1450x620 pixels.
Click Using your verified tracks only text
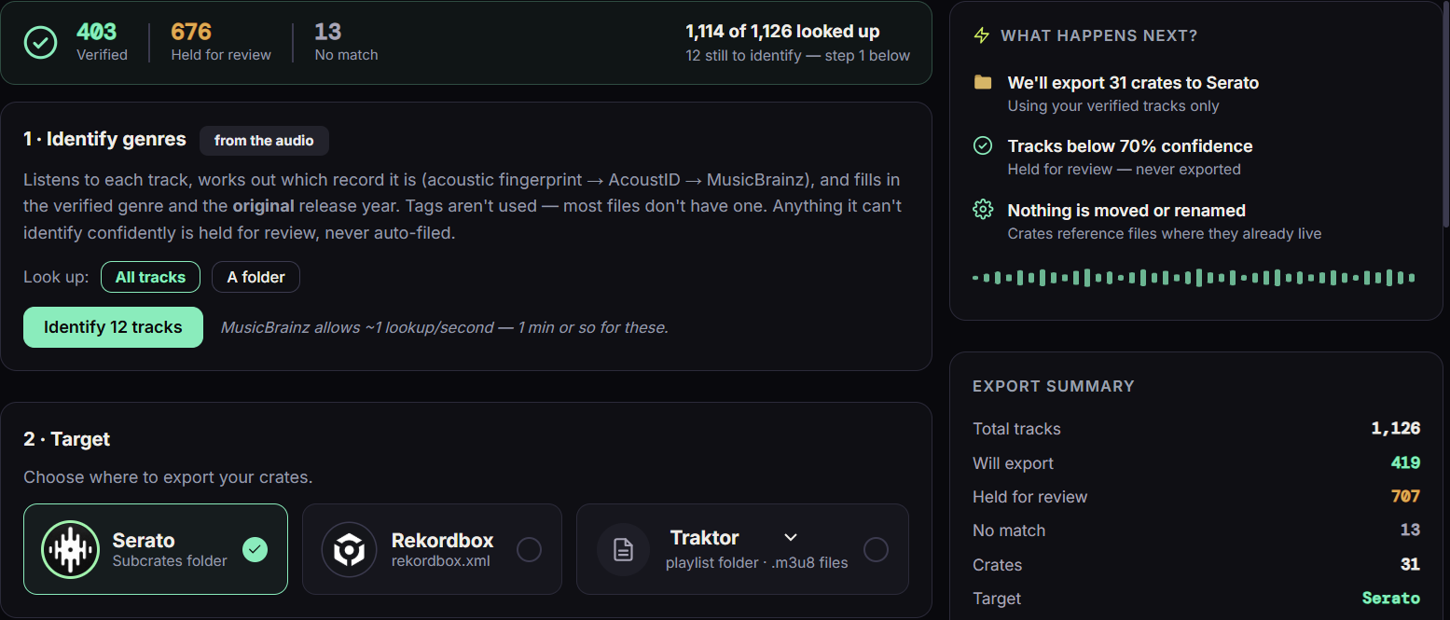tap(1113, 105)
